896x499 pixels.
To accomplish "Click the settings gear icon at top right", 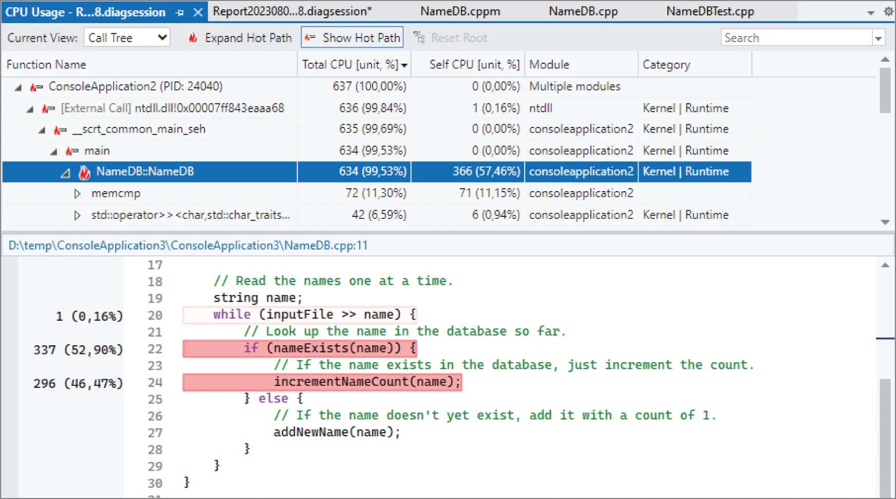I will (x=888, y=11).
